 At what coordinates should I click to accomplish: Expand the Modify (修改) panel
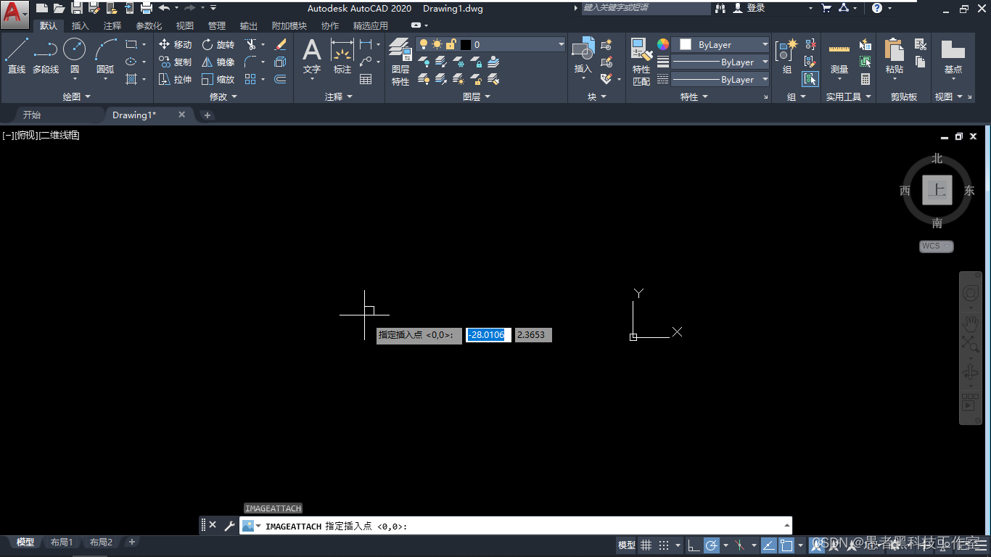223,96
